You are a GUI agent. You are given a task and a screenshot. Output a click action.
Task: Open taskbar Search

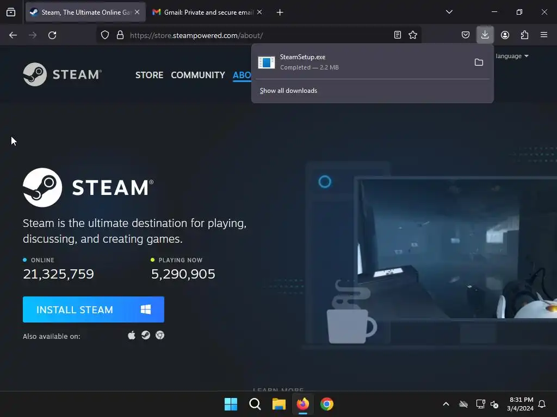(x=255, y=404)
